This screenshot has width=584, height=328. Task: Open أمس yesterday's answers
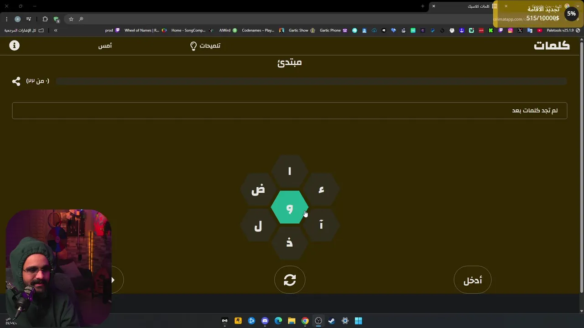[x=105, y=46]
